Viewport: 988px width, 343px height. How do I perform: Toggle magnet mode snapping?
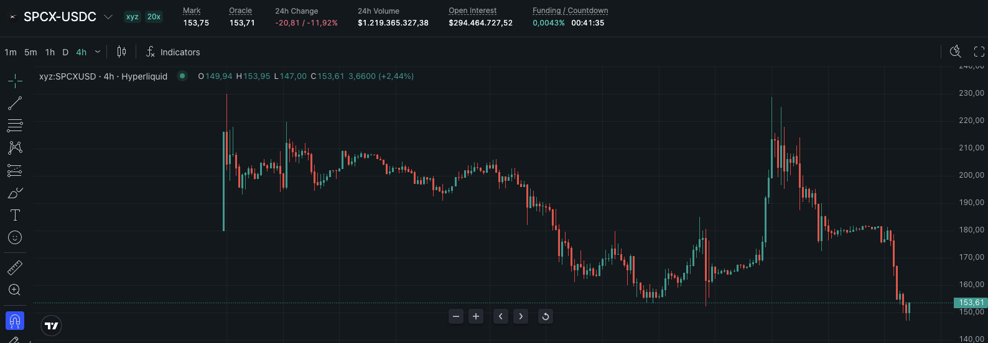point(15,321)
